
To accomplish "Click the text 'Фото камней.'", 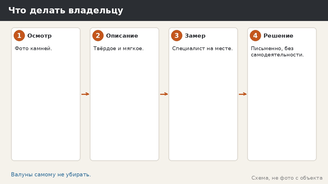I will pyautogui.click(x=33, y=49).
